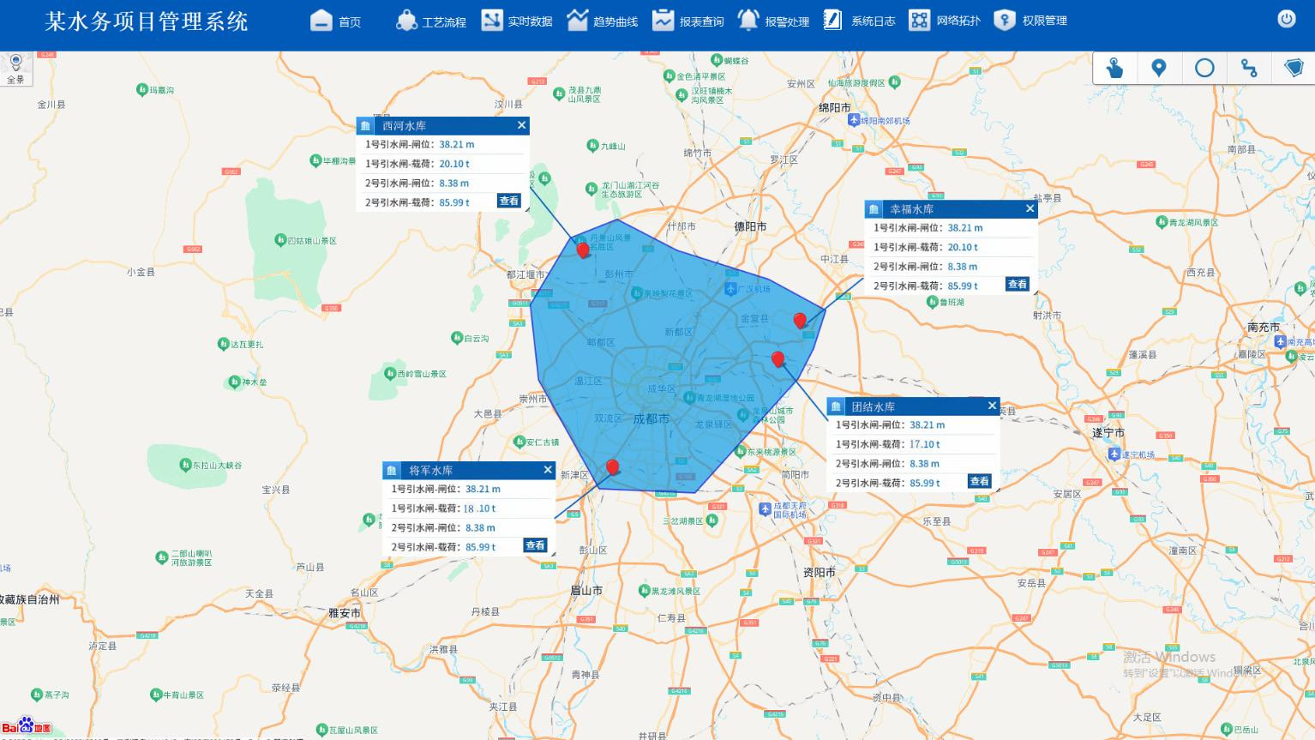Click the Baidu map logo
The height and width of the screenshot is (740, 1315).
point(26,726)
